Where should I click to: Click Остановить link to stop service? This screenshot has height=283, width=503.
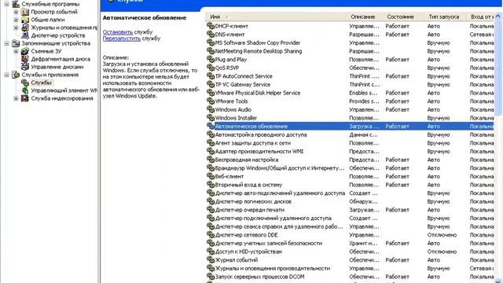click(x=118, y=32)
